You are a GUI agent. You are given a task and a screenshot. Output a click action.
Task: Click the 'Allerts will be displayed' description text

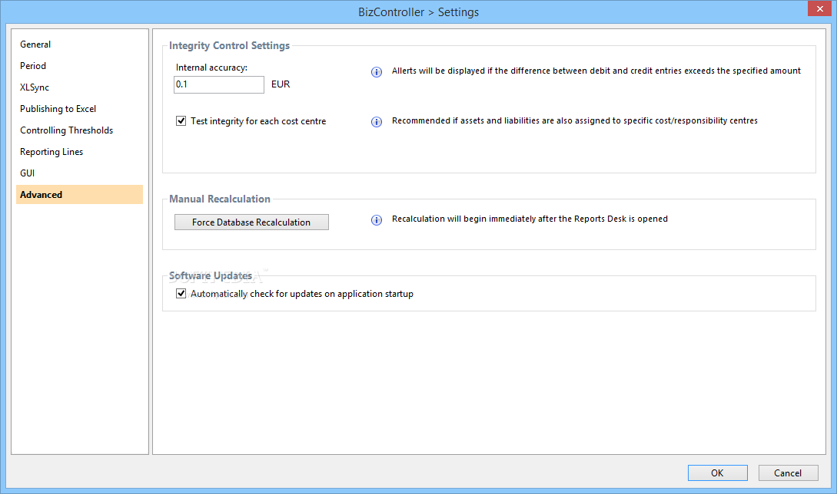pos(596,71)
